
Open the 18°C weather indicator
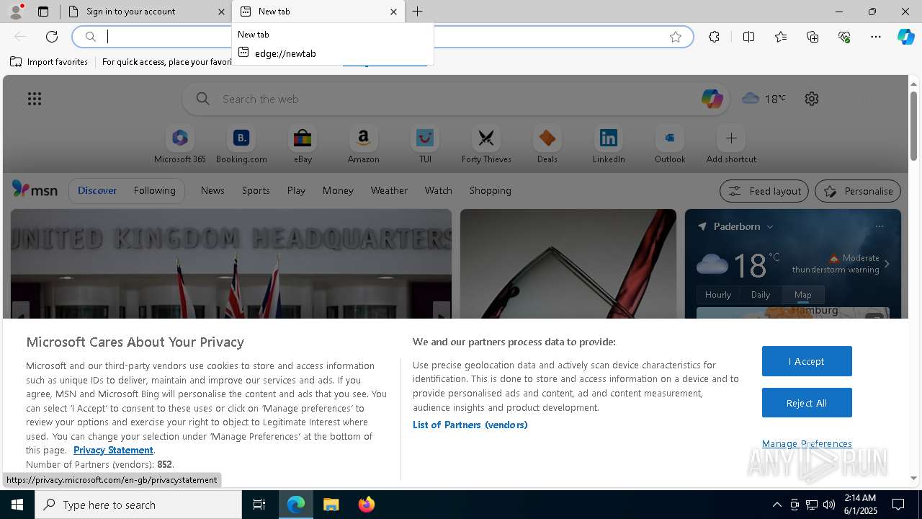764,99
